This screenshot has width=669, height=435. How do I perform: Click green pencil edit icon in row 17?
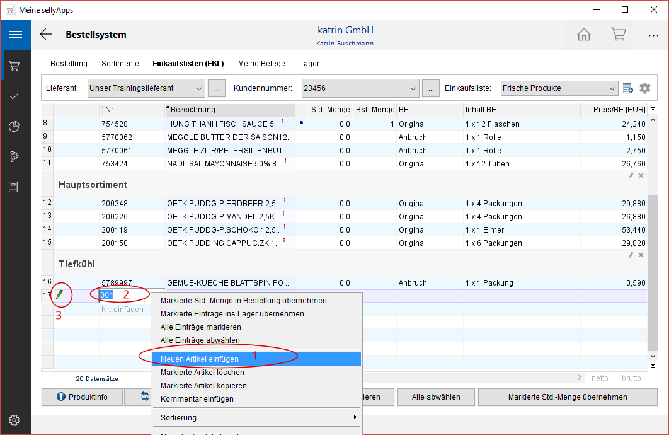[x=60, y=294]
